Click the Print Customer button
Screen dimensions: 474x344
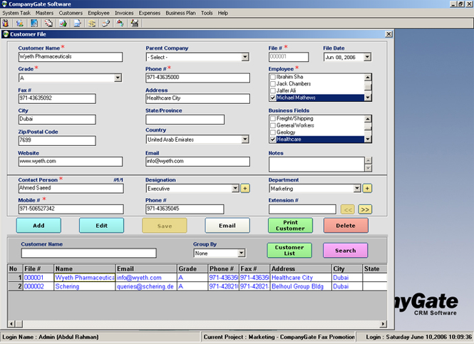(290, 226)
